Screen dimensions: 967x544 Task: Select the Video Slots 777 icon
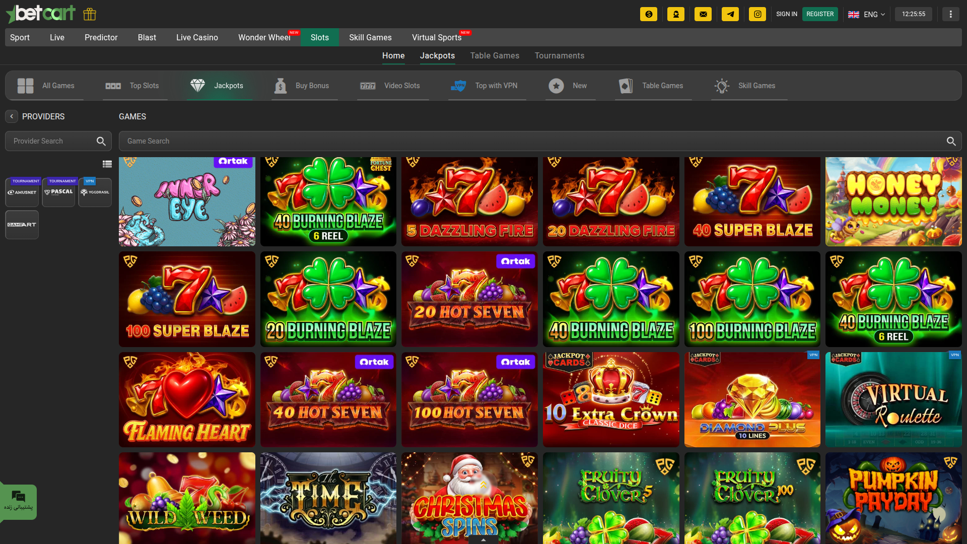point(368,86)
